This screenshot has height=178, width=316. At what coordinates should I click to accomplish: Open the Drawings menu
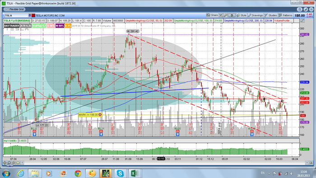(x=256, y=15)
